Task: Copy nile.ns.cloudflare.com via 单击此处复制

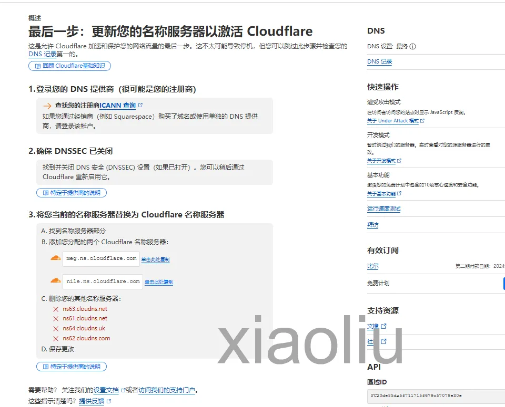Action: [159, 282]
